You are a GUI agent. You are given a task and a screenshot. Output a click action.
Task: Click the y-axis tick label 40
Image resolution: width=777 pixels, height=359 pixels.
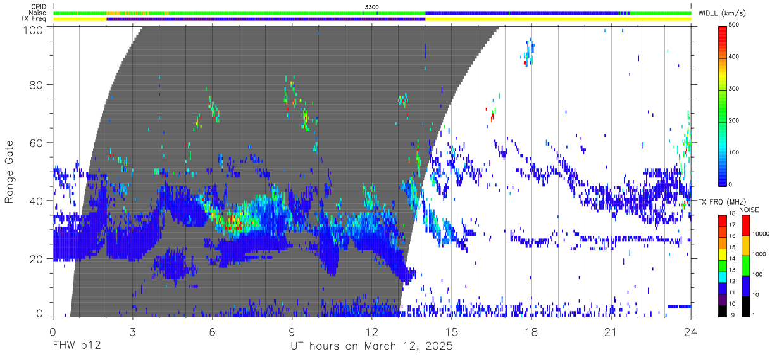tap(37, 201)
